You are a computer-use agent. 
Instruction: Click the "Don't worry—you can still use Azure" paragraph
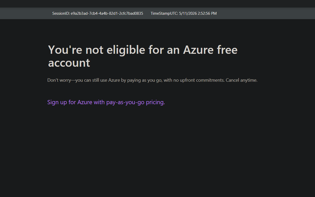click(x=152, y=80)
